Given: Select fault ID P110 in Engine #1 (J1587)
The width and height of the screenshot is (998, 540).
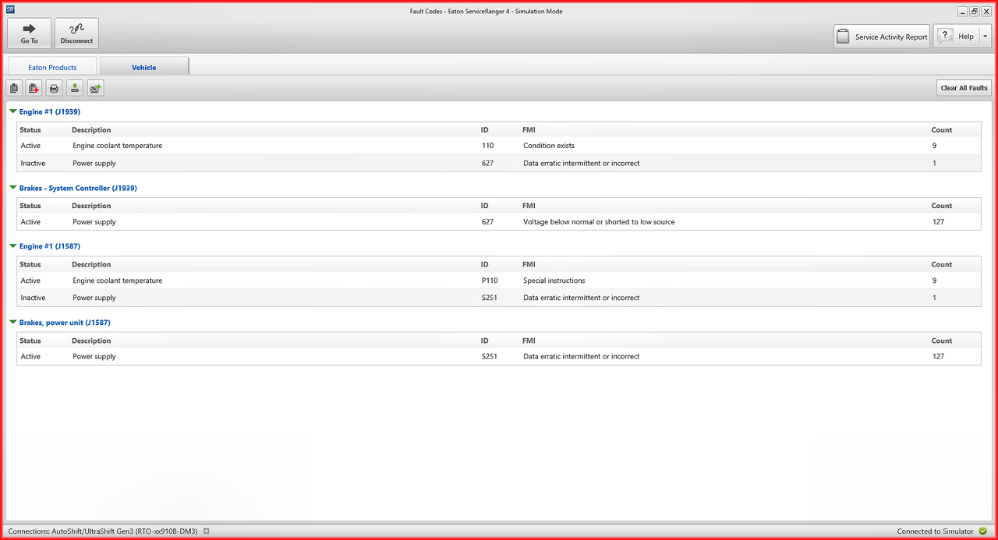Looking at the screenshot, I should point(490,281).
